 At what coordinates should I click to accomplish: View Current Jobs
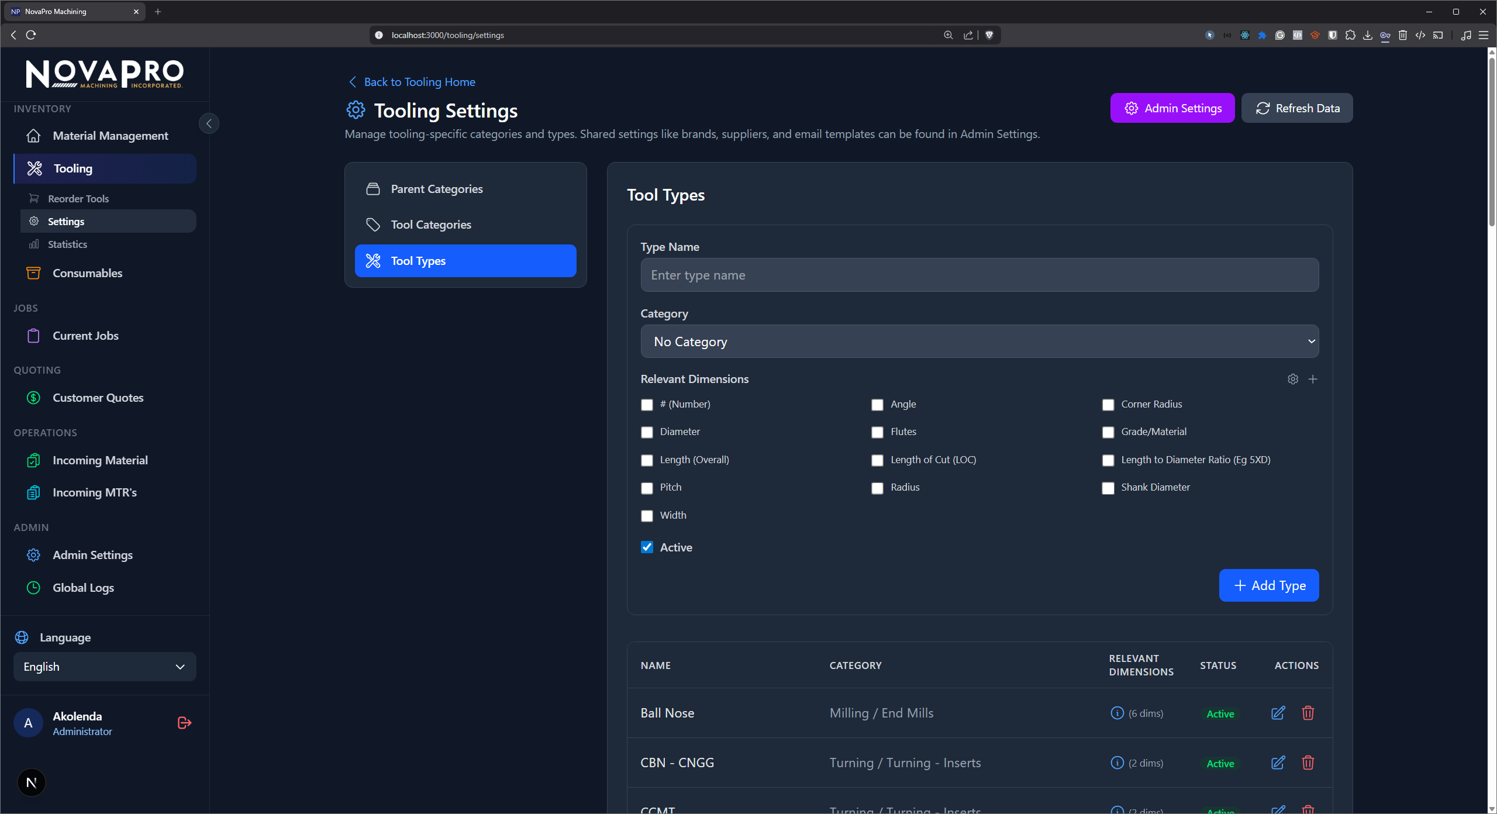(85, 335)
